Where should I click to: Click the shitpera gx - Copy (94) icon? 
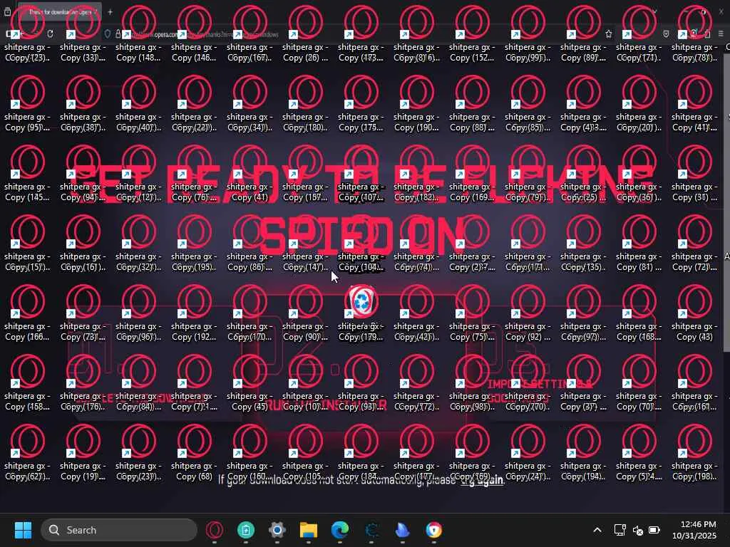[x=83, y=173]
